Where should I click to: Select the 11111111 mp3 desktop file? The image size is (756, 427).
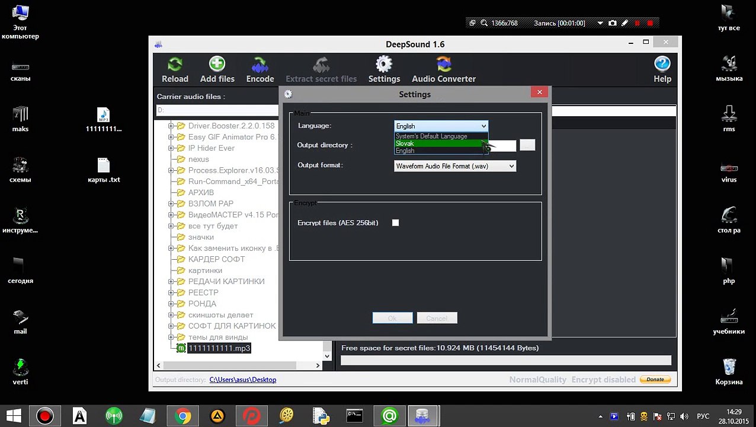point(104,120)
